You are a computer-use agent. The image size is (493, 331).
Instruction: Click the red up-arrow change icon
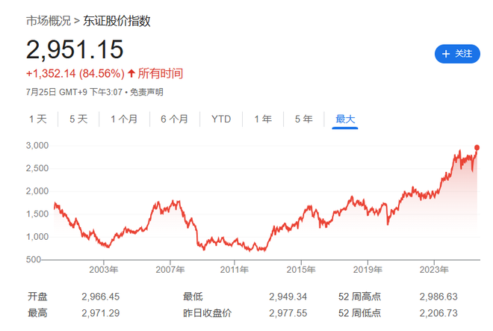[131, 74]
